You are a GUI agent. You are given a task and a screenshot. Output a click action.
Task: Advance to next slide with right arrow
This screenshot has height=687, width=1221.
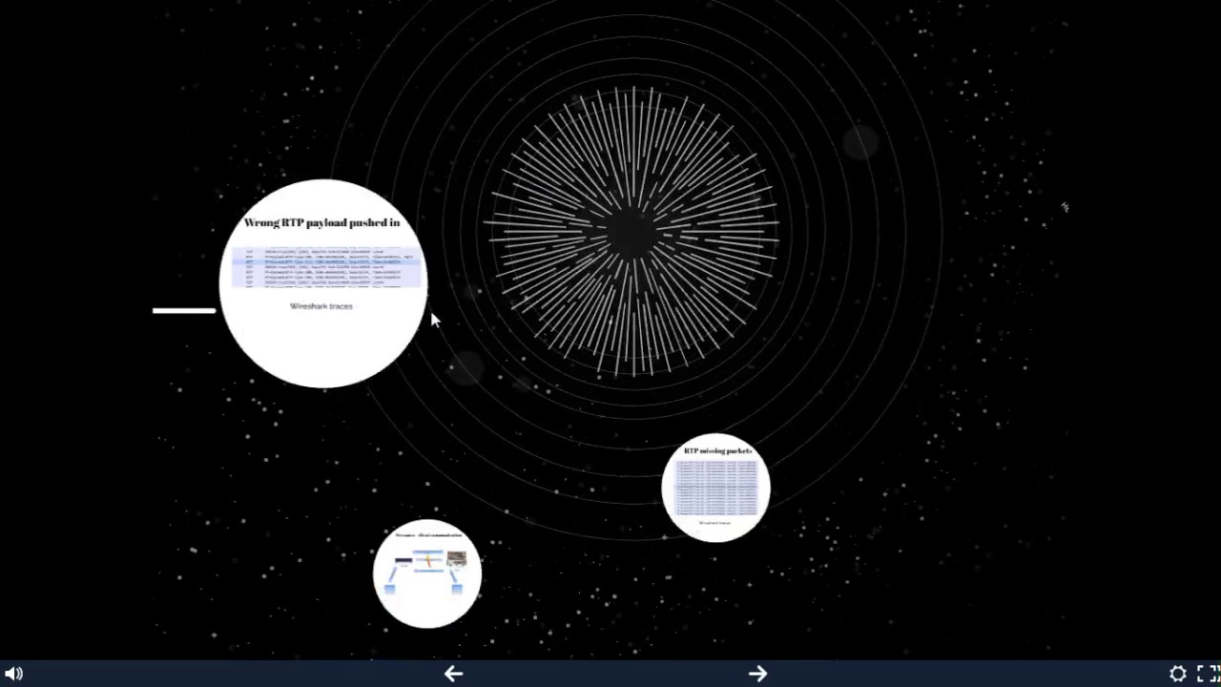757,674
